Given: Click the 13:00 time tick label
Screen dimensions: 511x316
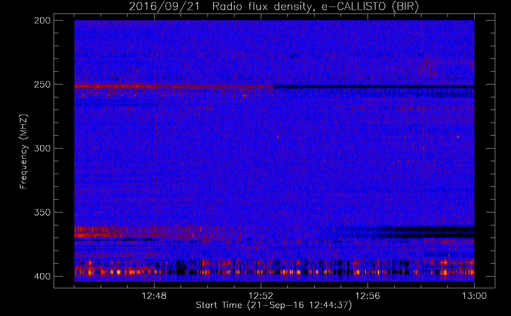Looking at the screenshot, I should [x=474, y=296].
